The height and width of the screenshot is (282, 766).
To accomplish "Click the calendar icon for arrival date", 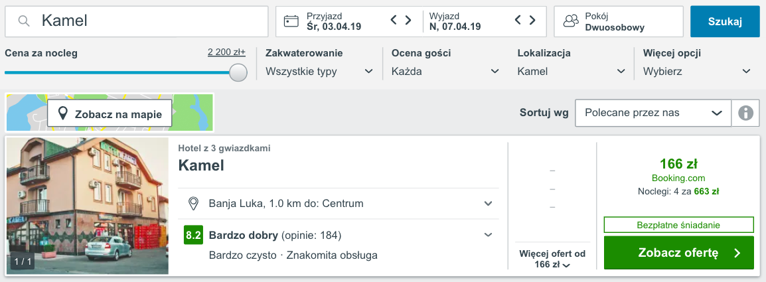I will coord(291,21).
